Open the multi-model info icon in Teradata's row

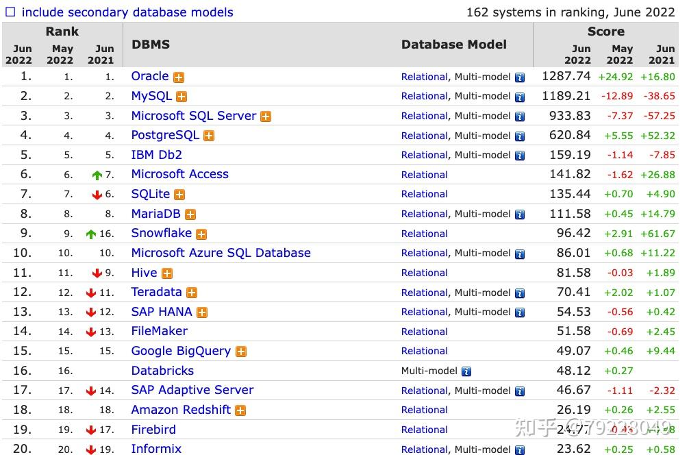point(520,293)
